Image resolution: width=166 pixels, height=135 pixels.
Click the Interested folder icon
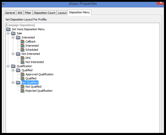point(18,38)
